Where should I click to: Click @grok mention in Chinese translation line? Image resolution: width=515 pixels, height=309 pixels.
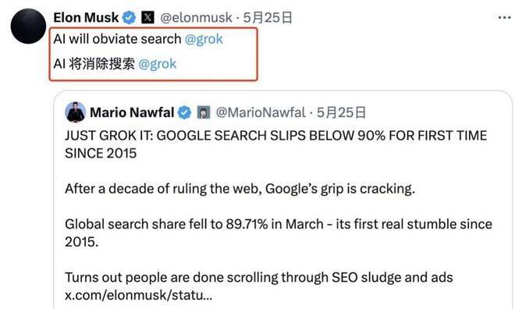pos(158,64)
